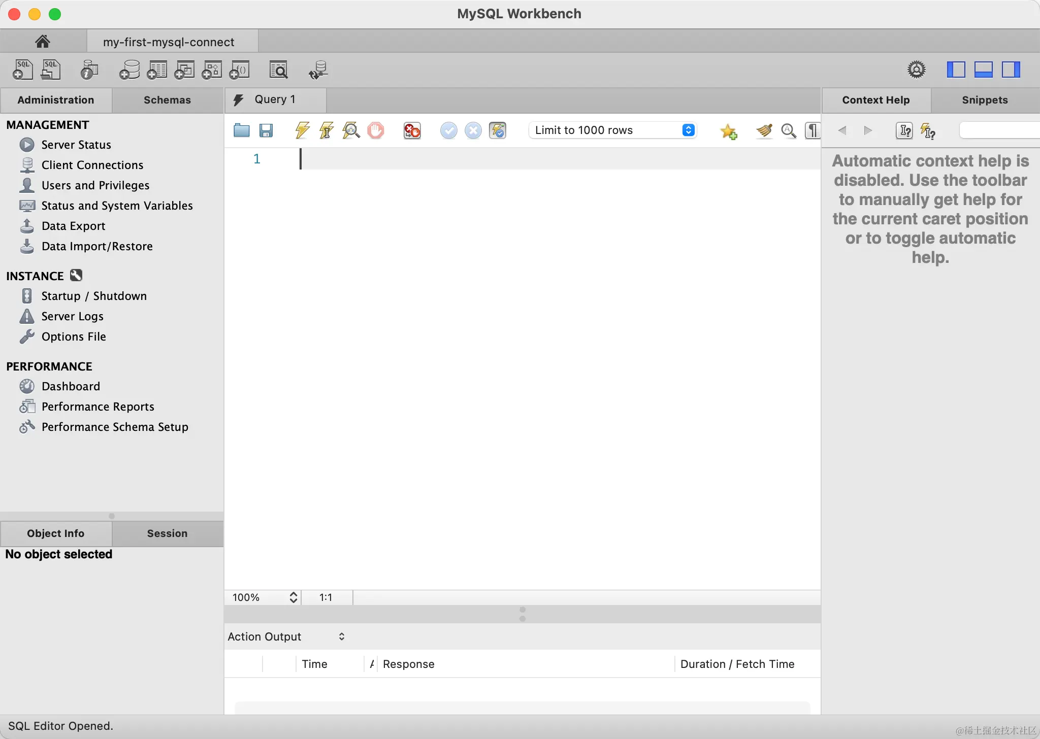Switch to the Schemas tab
The image size is (1040, 739).
(168, 100)
